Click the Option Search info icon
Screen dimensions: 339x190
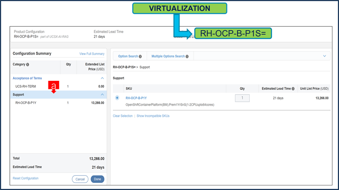click(x=140, y=56)
